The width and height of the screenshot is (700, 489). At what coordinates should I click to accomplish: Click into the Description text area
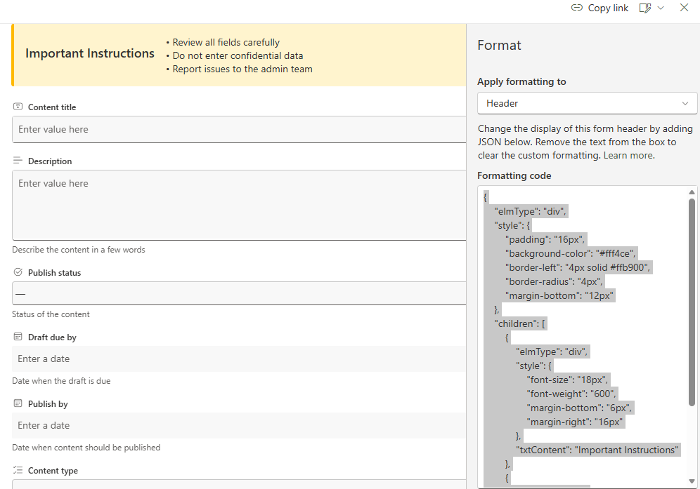[x=239, y=205]
